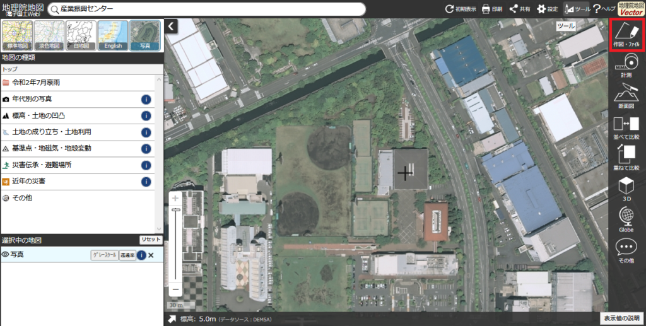
Task: Show info for 標高・土地の凹凸
Action: 146,115
